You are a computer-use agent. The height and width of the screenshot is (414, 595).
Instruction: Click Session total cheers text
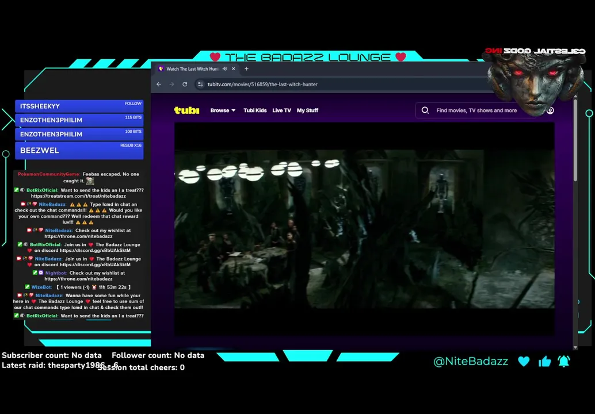(x=141, y=367)
